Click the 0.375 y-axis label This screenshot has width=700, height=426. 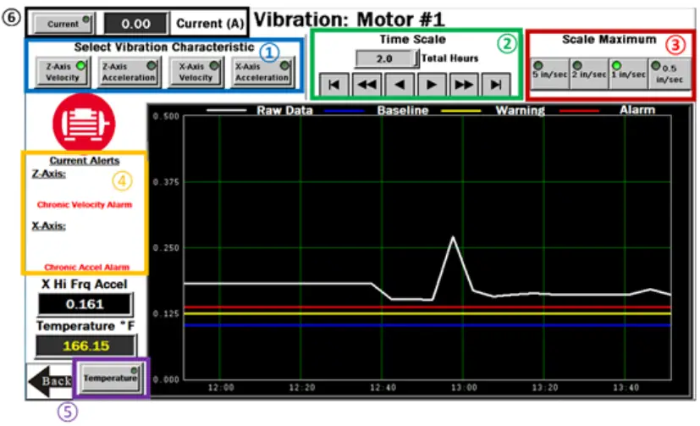coord(166,182)
